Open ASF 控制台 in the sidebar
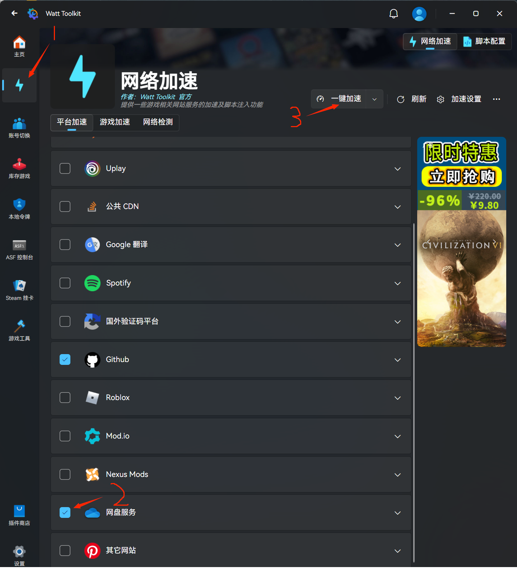The height and width of the screenshot is (580, 517). point(19,250)
